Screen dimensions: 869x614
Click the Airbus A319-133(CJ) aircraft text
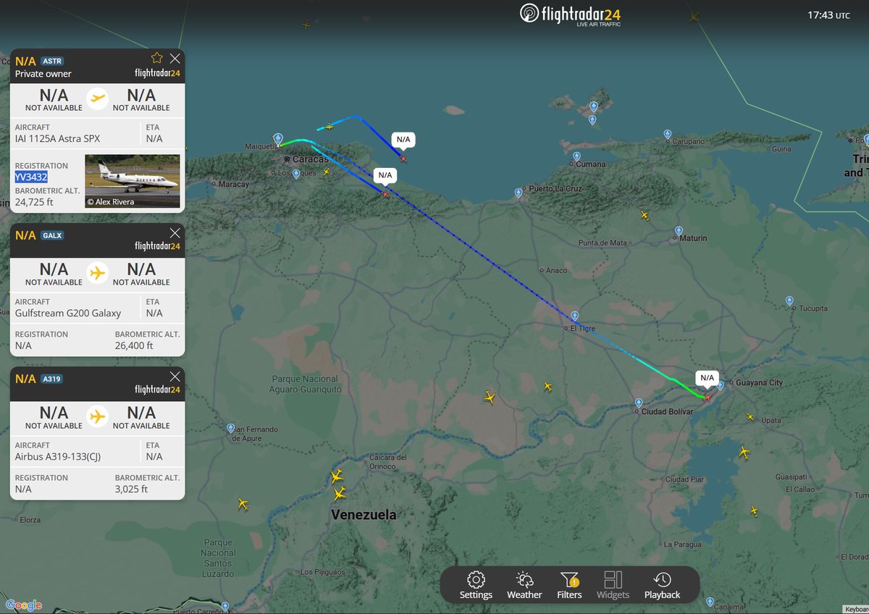click(59, 457)
